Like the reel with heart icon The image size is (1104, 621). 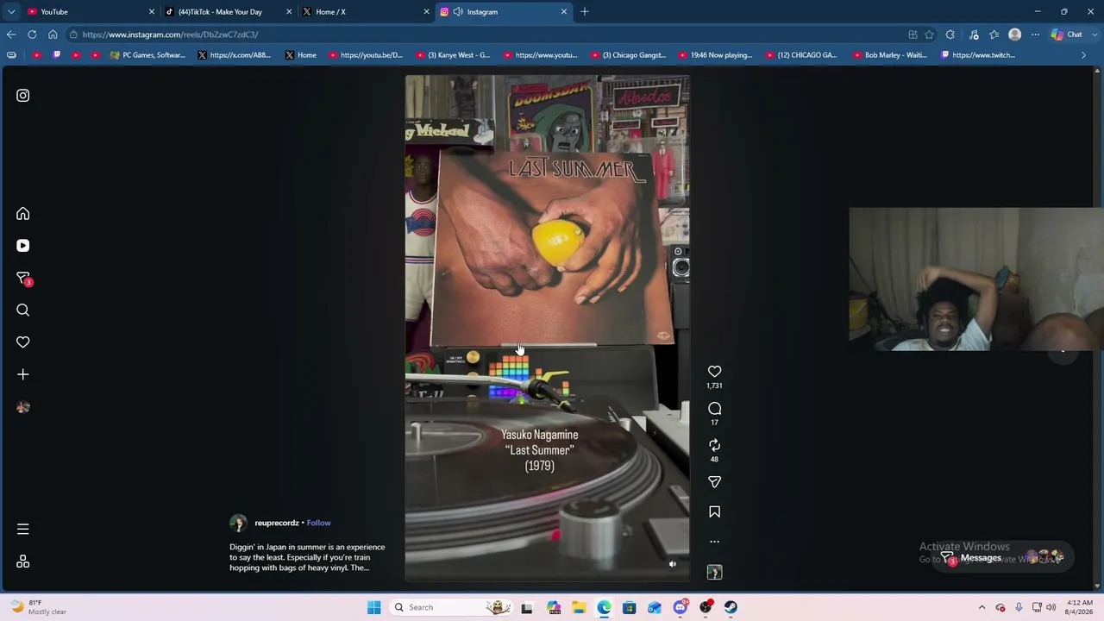click(x=714, y=372)
